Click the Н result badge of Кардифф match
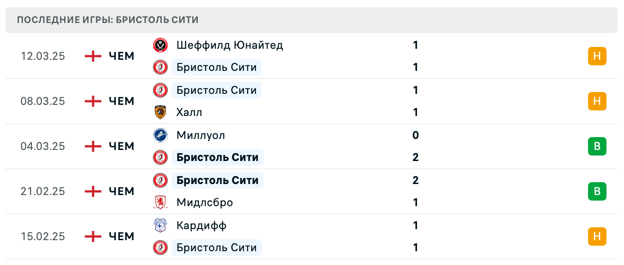Viewport: 624px width, 265px height. (x=598, y=236)
